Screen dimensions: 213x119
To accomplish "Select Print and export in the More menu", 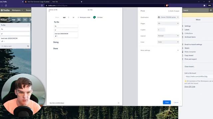I will (x=191, y=59).
